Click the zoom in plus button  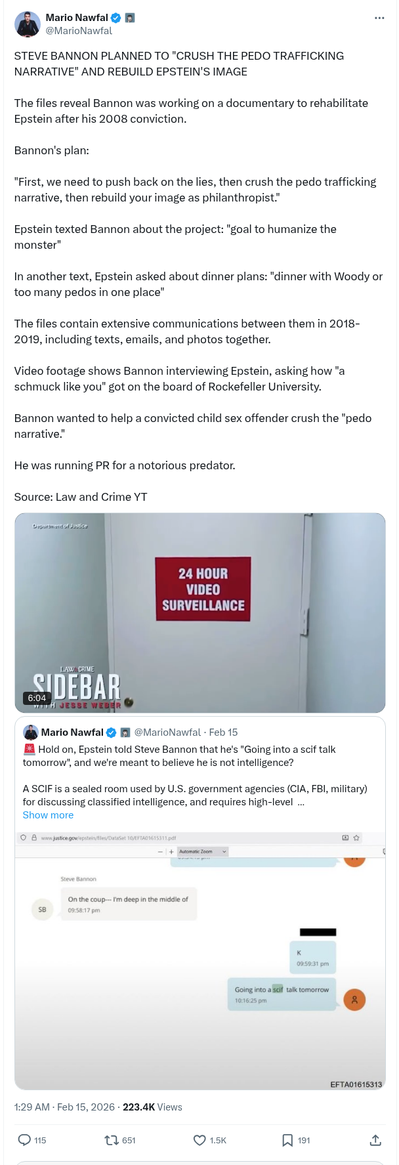pyautogui.click(x=171, y=851)
